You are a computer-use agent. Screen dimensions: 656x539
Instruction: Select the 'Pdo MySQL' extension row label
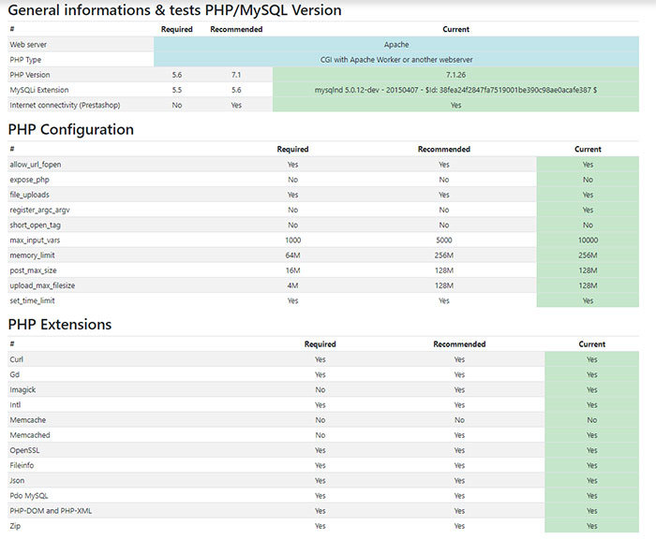click(x=29, y=496)
